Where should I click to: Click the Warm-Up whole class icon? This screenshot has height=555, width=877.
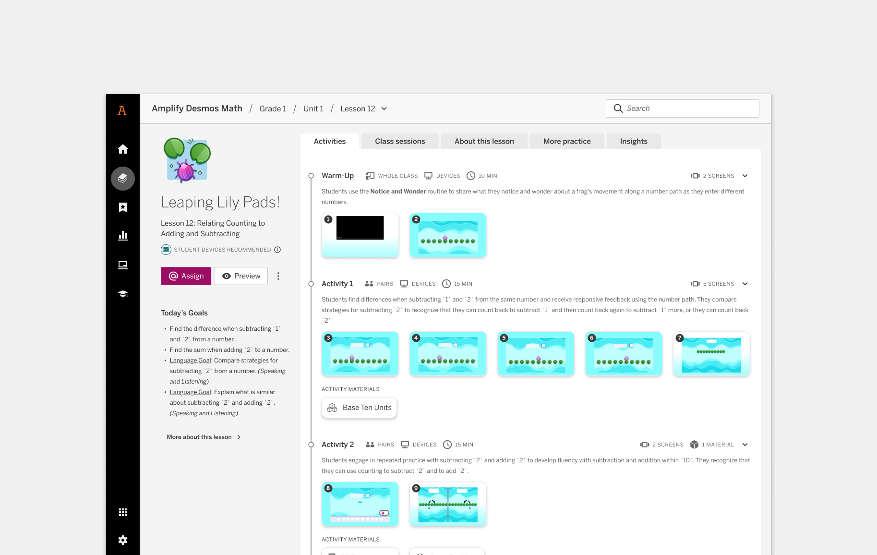(x=370, y=176)
